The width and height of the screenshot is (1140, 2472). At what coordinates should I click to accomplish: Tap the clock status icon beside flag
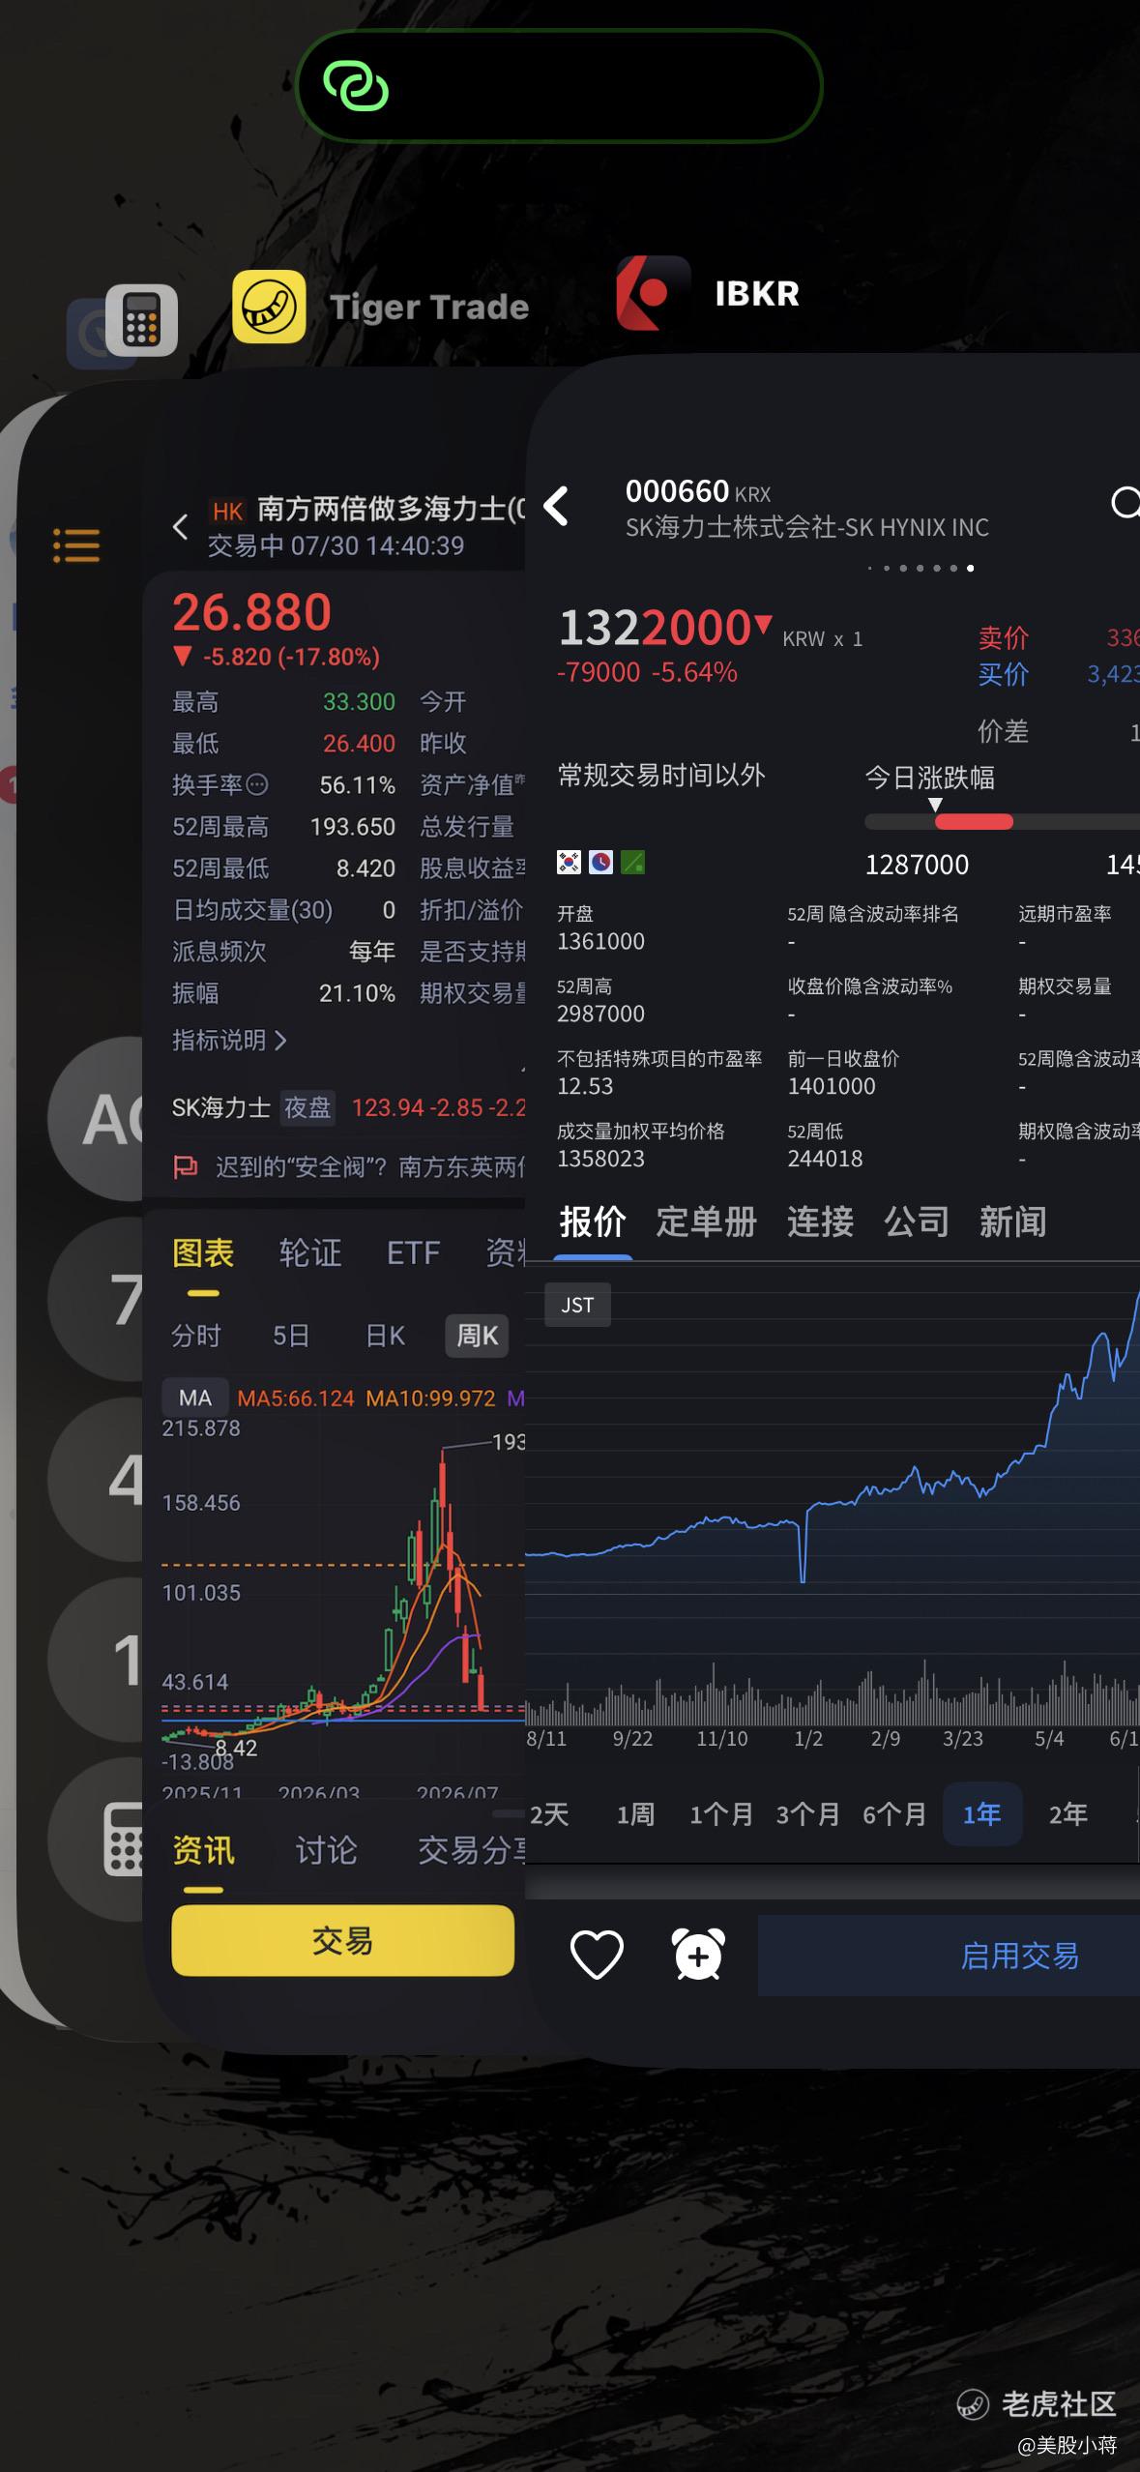click(600, 862)
